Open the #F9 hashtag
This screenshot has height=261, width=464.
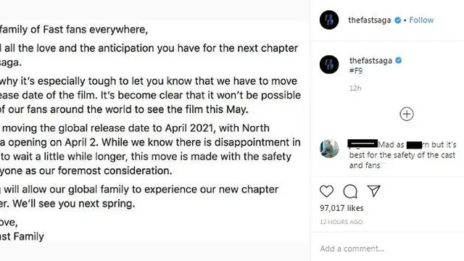(x=356, y=71)
